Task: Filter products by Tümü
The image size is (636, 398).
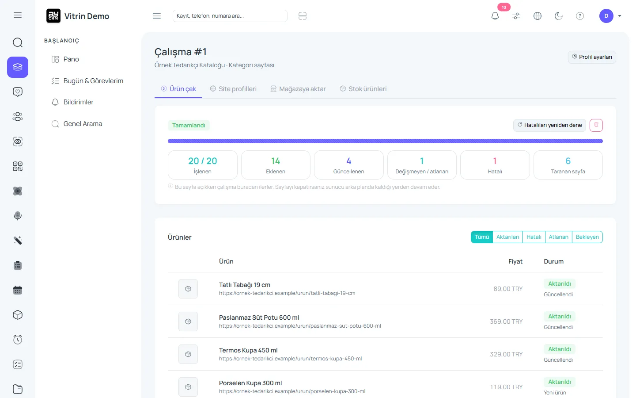Action: coord(482,237)
